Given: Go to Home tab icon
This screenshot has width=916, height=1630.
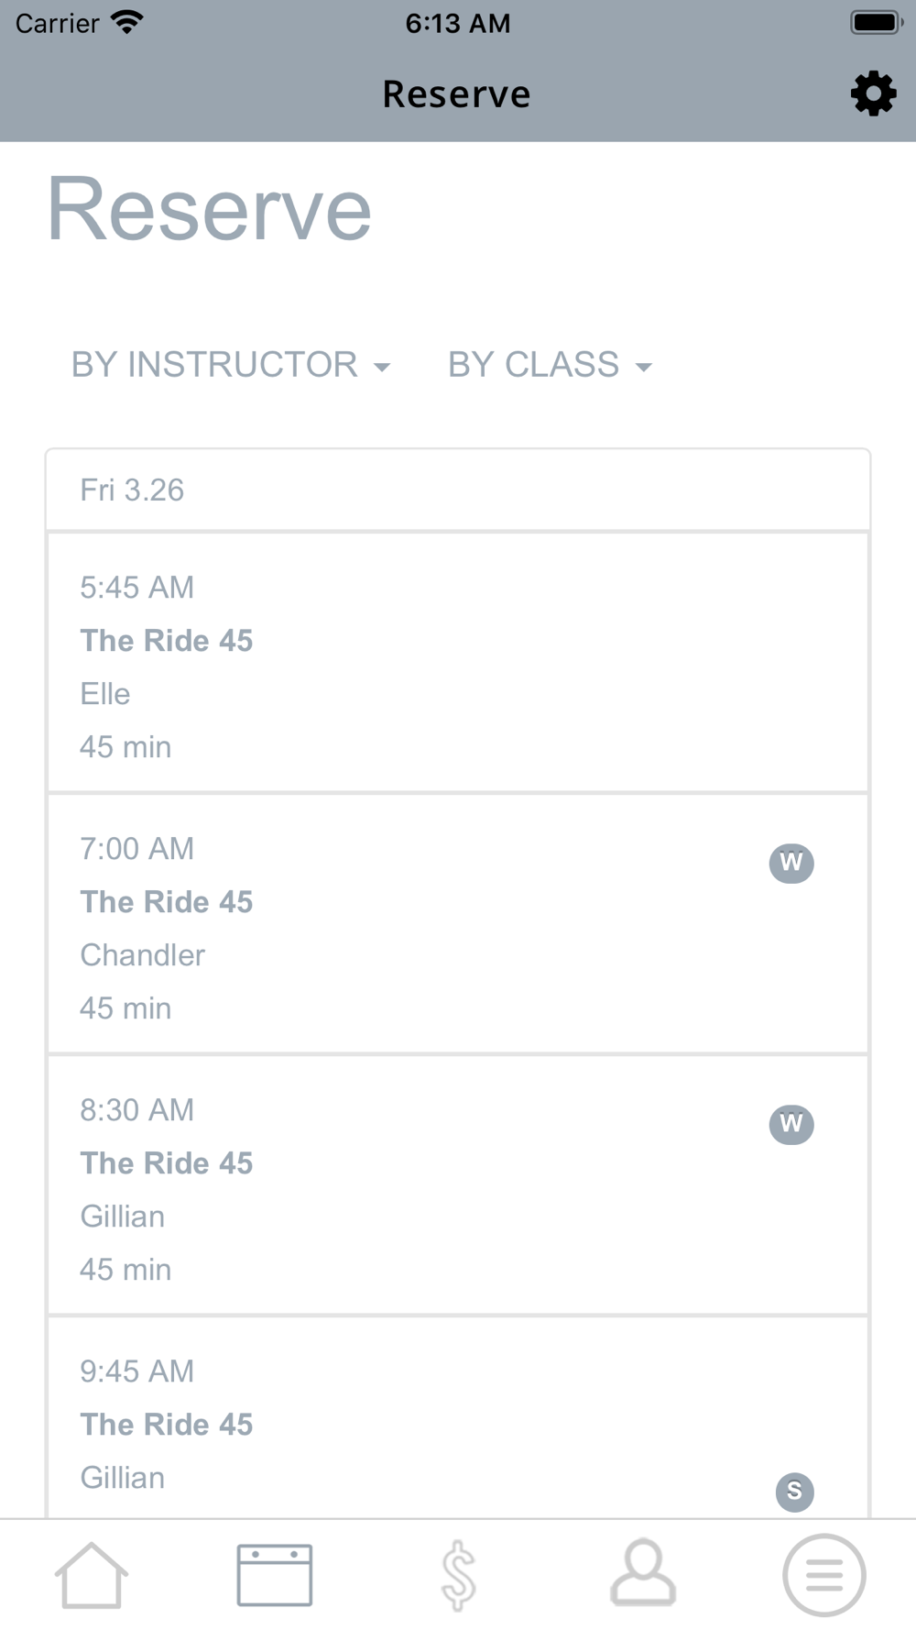Looking at the screenshot, I should pyautogui.click(x=91, y=1575).
